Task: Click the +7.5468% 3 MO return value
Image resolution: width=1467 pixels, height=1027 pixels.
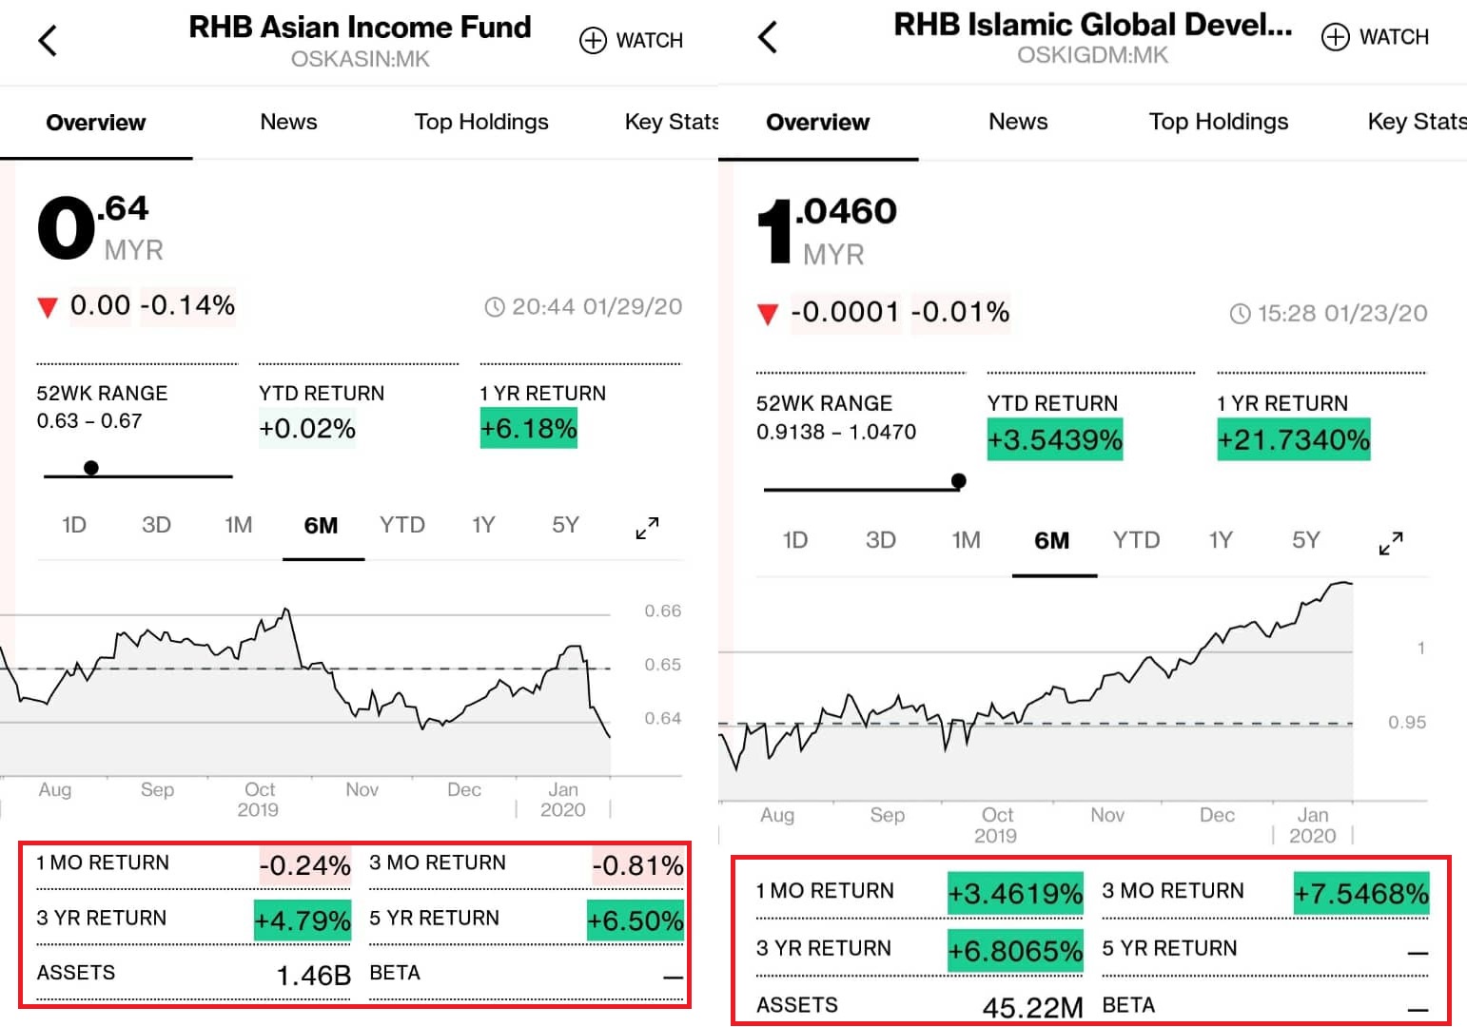Action: [x=1361, y=894]
